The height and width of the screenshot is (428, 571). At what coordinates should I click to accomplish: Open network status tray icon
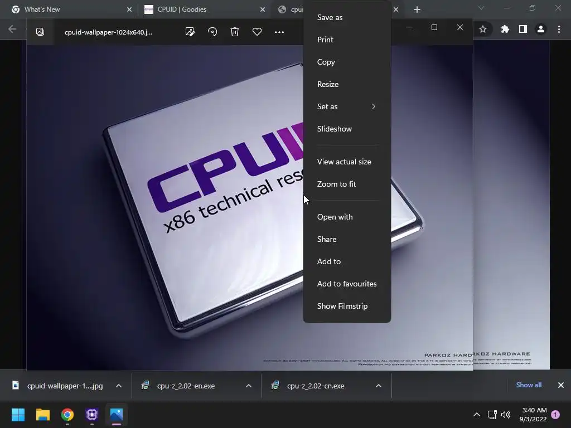pos(492,415)
